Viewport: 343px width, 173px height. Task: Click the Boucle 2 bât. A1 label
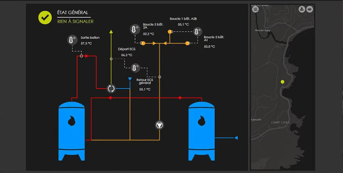click(x=214, y=38)
